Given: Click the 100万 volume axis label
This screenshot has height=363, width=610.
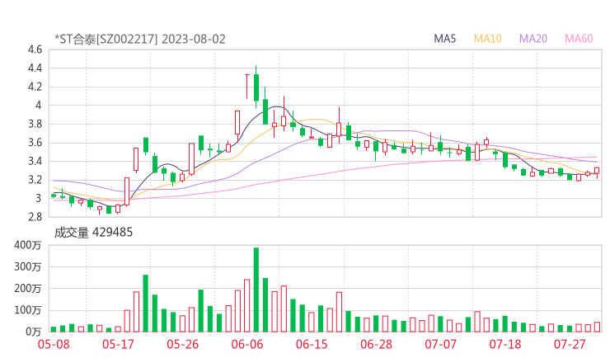Looking at the screenshot, I should pyautogui.click(x=28, y=310).
